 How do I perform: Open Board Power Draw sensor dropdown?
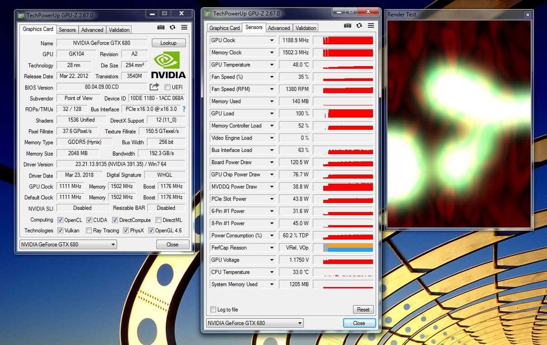point(272,162)
